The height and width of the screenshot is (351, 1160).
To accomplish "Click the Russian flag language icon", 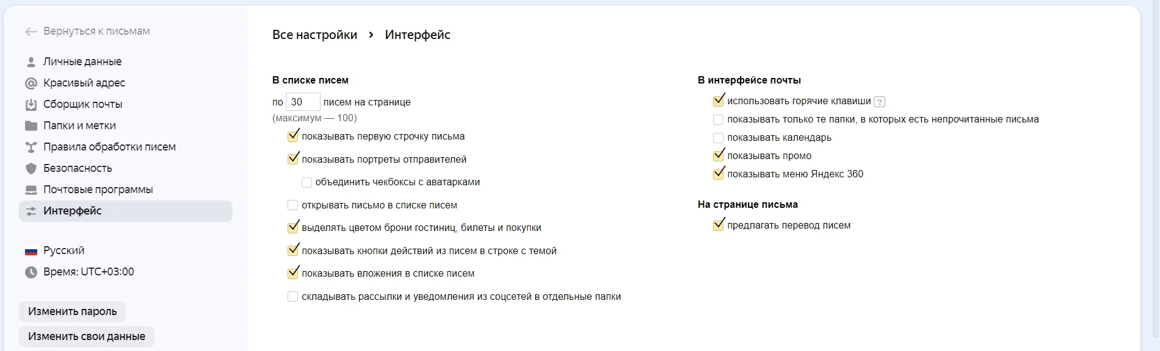I will (x=31, y=251).
